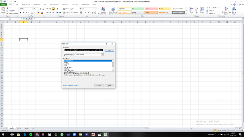The image size is (244, 137).
Task: Click the shrink font size icon
Action: 43,9
